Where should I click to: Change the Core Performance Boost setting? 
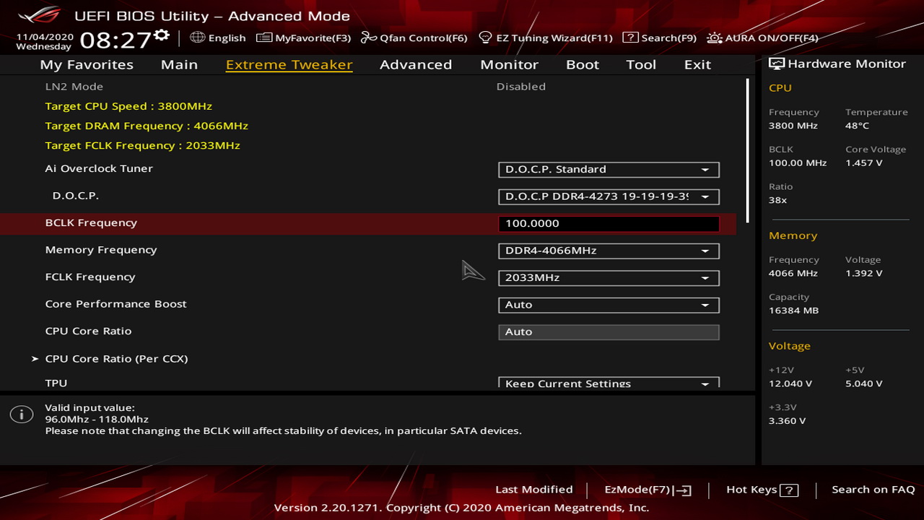pos(608,305)
